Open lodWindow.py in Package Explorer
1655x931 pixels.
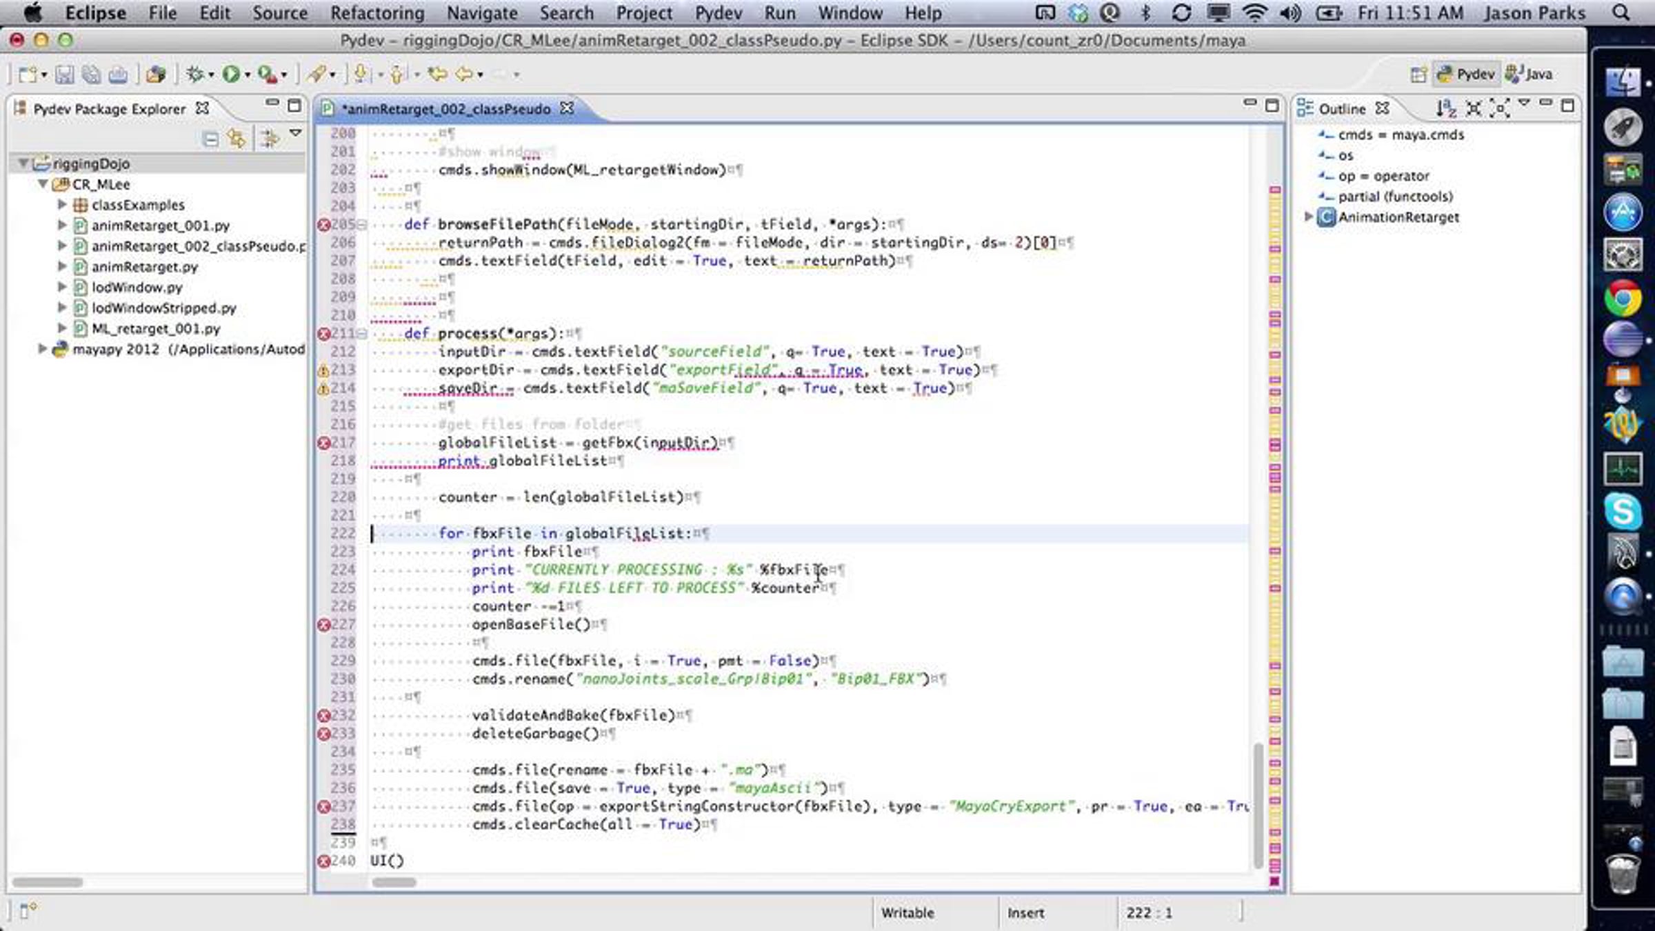point(137,288)
